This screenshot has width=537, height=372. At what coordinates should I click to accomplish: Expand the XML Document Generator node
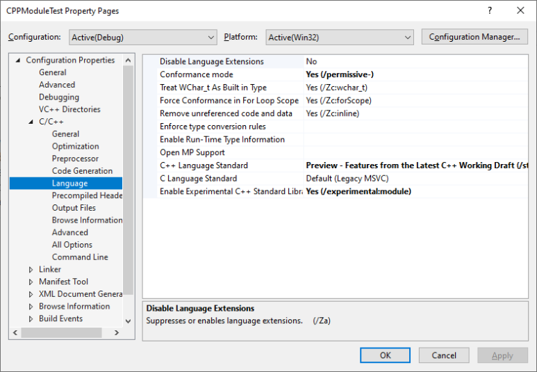(x=31, y=294)
